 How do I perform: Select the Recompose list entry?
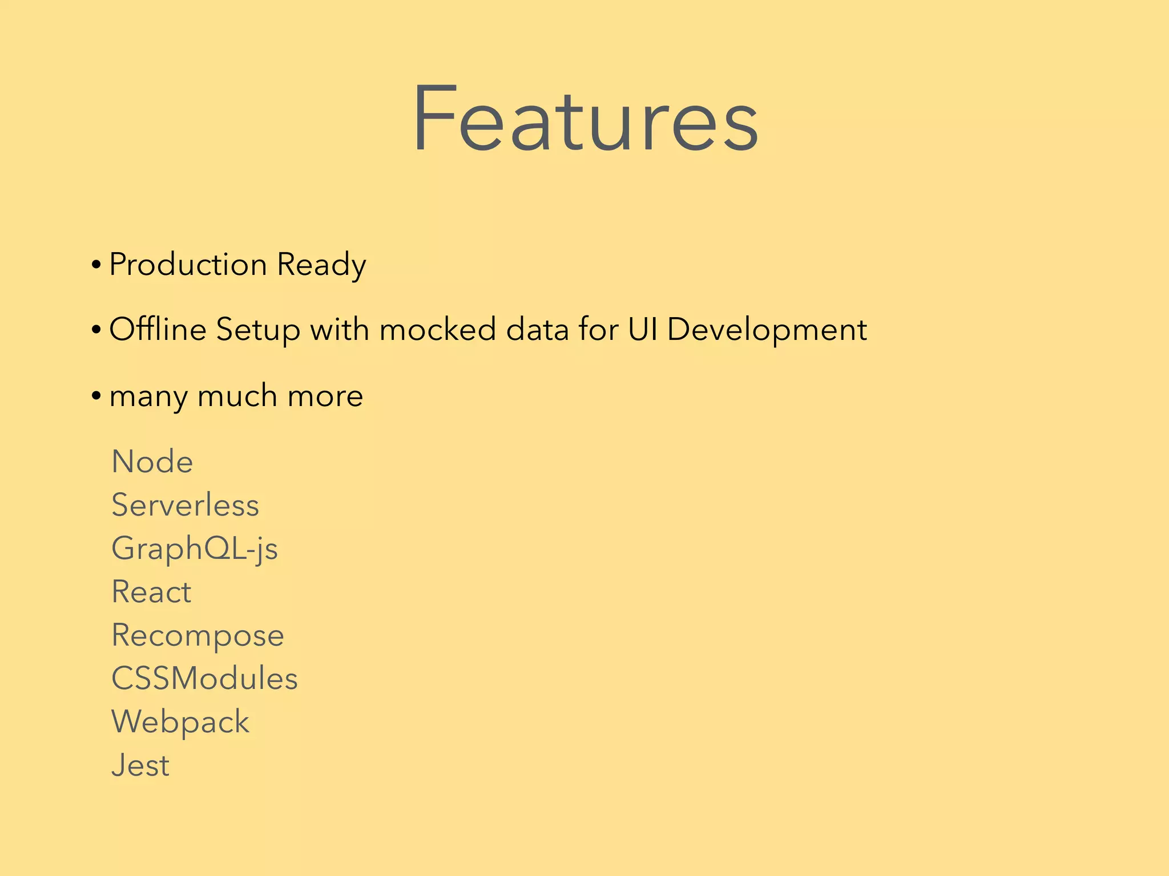point(197,636)
